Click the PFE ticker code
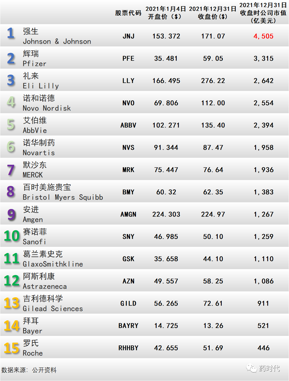The width and height of the screenshot is (289, 381). click(x=128, y=58)
